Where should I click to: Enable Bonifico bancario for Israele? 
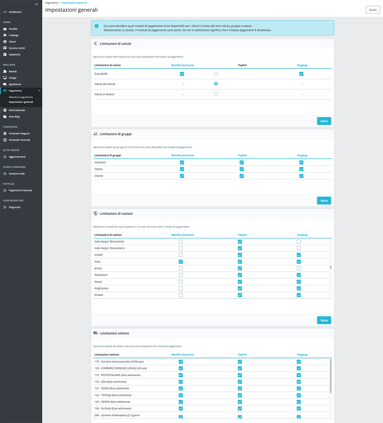pos(181,255)
